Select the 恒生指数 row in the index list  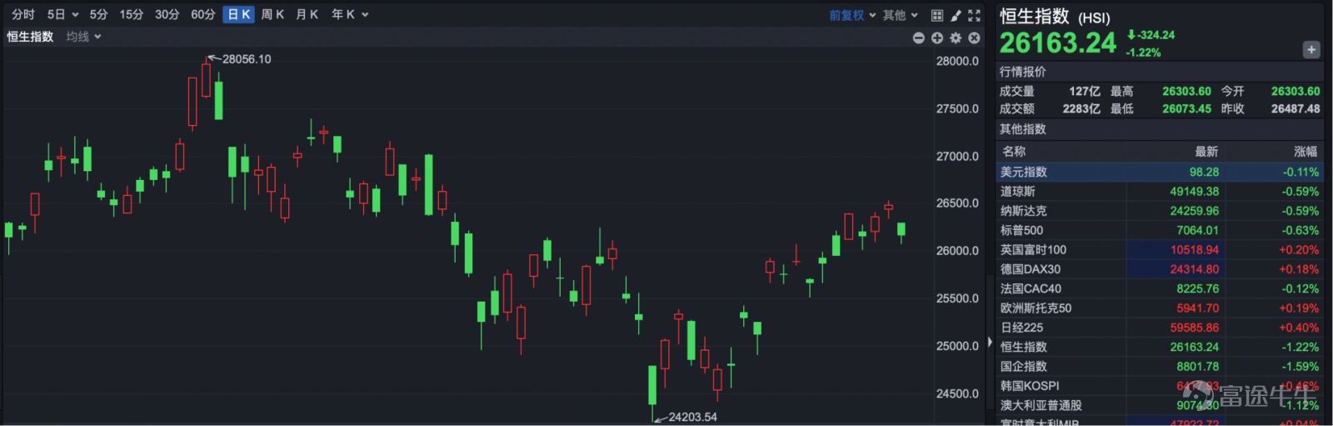point(1160,347)
